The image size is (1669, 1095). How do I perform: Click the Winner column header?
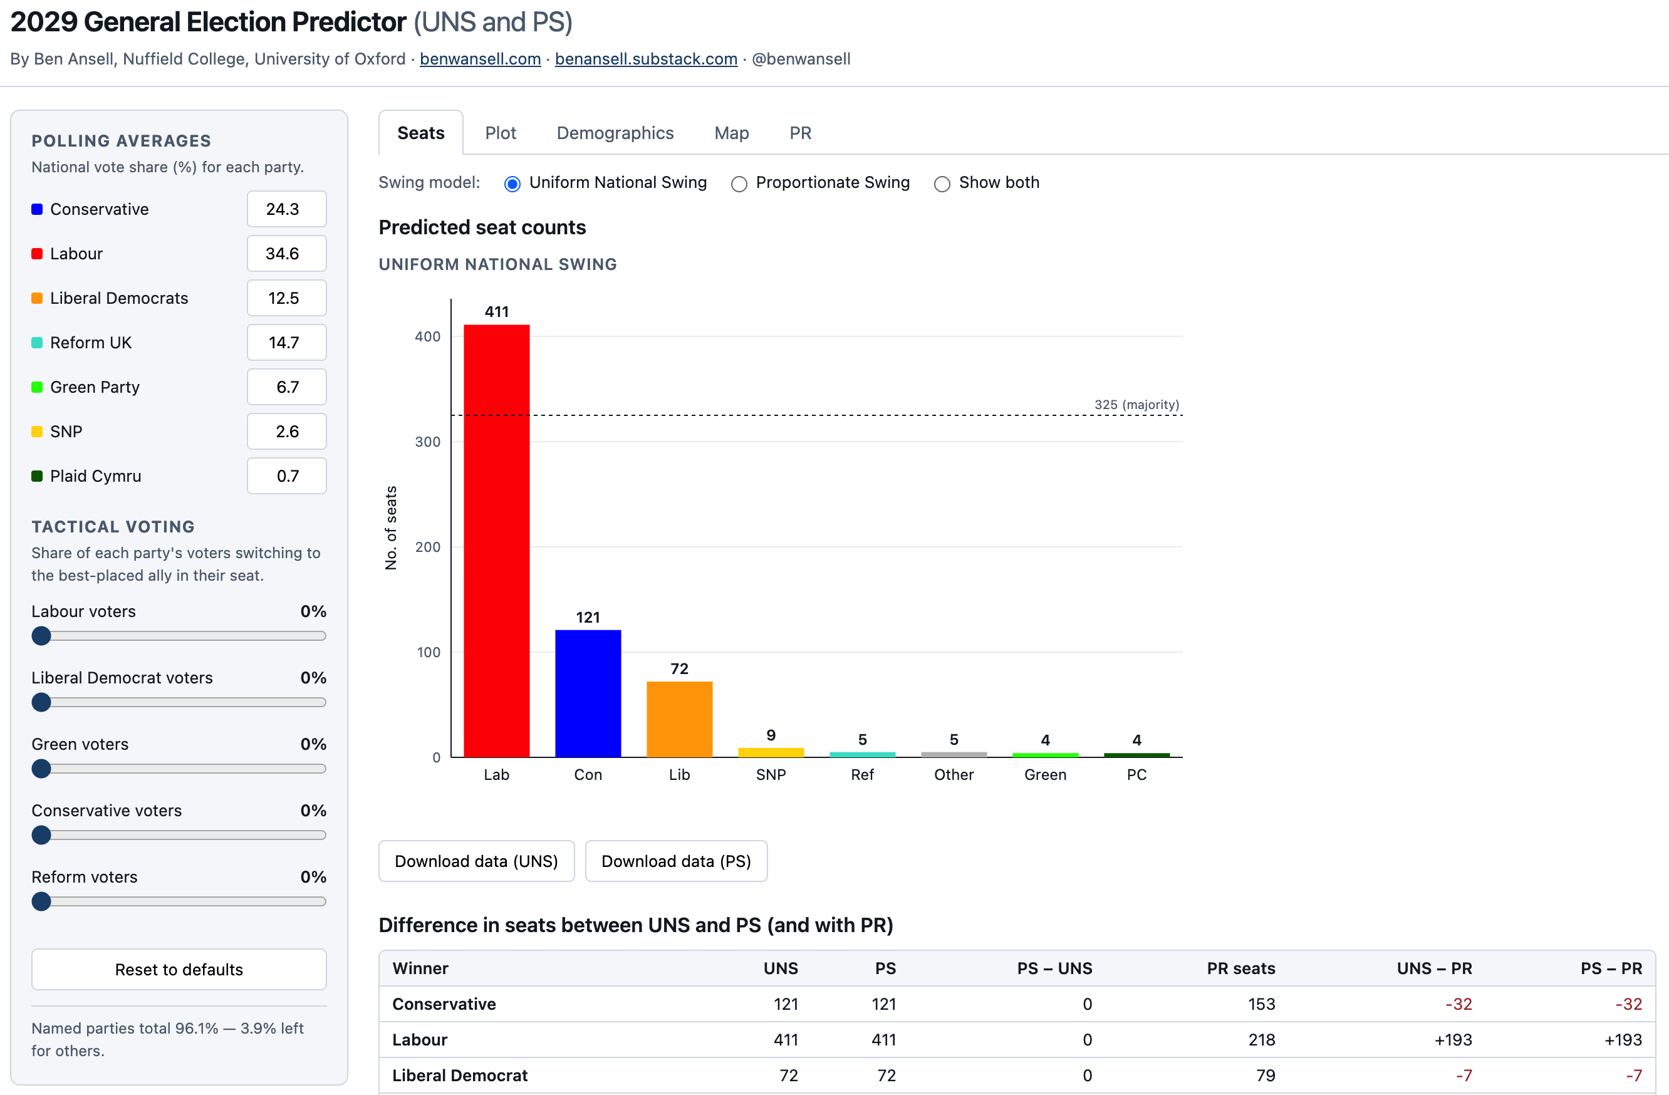[x=420, y=968]
